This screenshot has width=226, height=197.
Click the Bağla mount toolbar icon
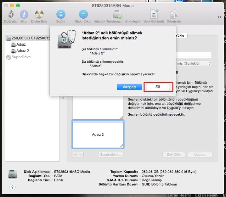click(61, 14)
